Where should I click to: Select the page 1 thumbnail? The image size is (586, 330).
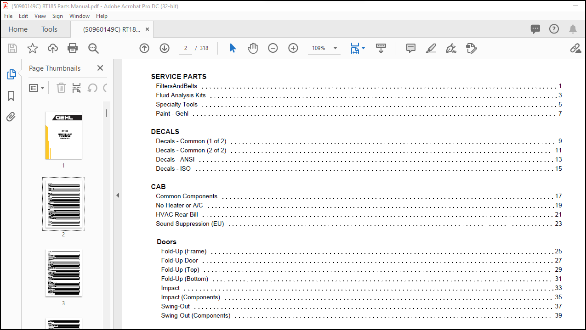click(63, 136)
